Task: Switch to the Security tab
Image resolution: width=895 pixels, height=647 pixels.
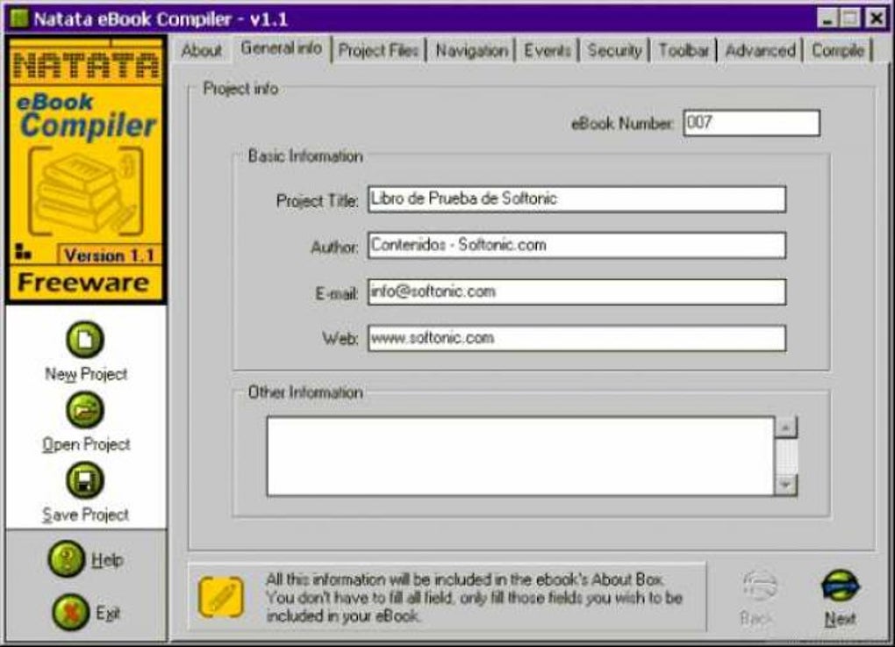Action: click(x=615, y=50)
